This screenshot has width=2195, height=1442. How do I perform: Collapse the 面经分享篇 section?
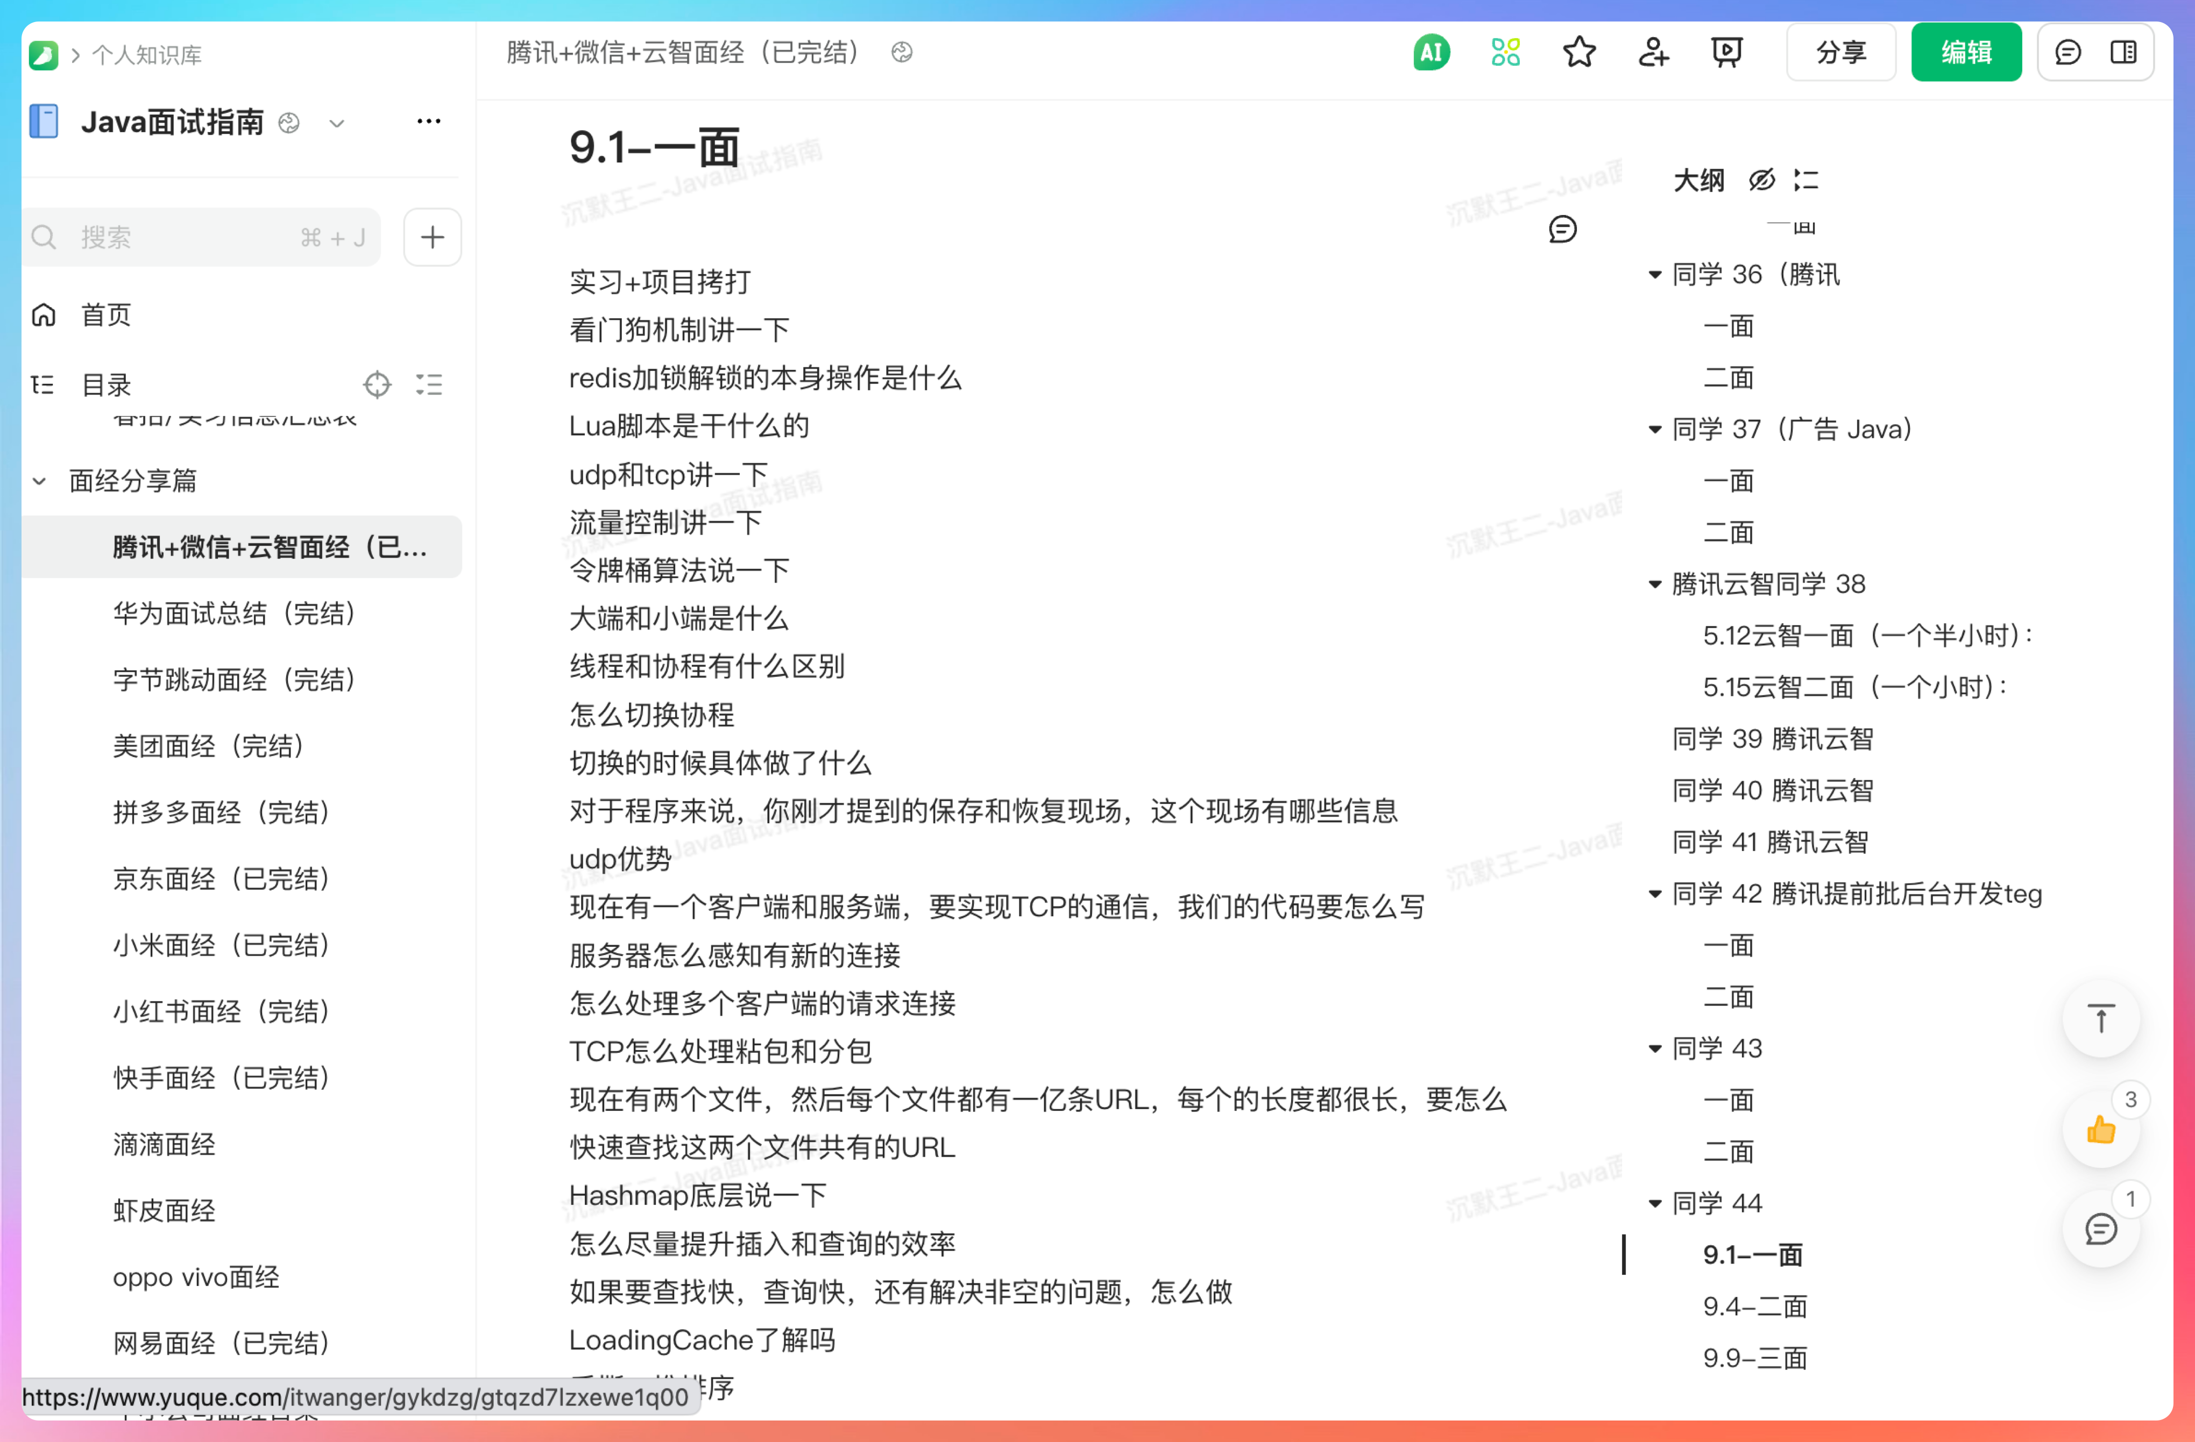[40, 480]
